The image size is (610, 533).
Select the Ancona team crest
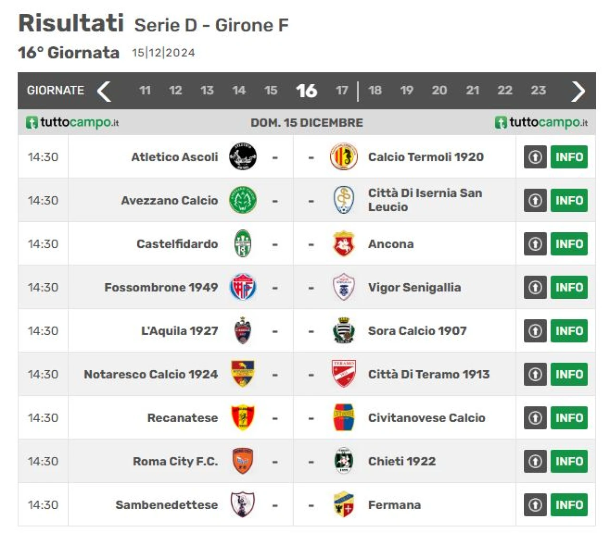(x=344, y=244)
